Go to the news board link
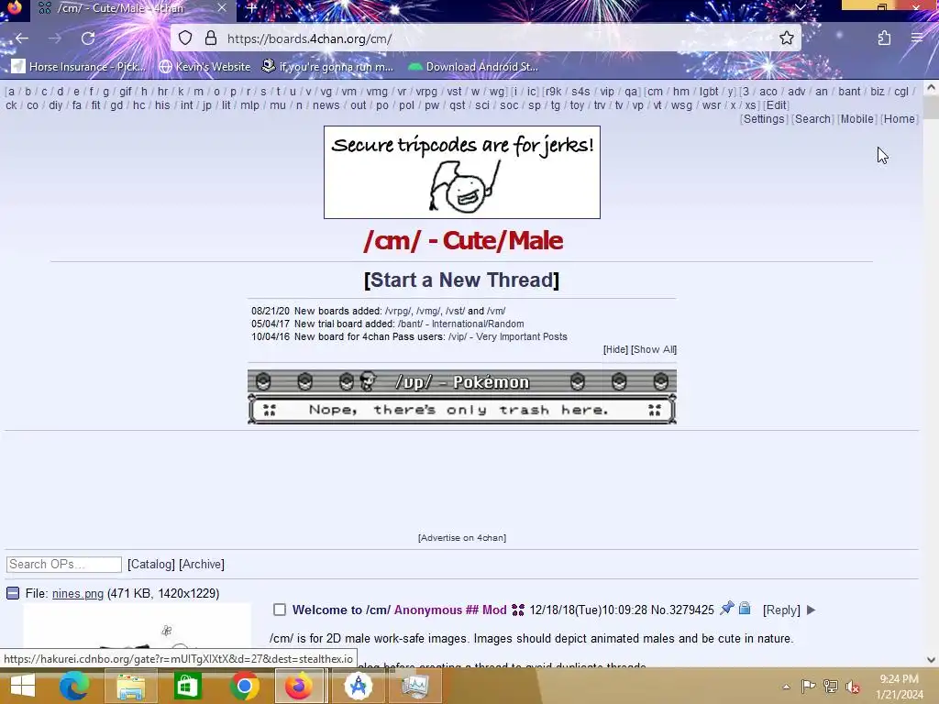 326,105
